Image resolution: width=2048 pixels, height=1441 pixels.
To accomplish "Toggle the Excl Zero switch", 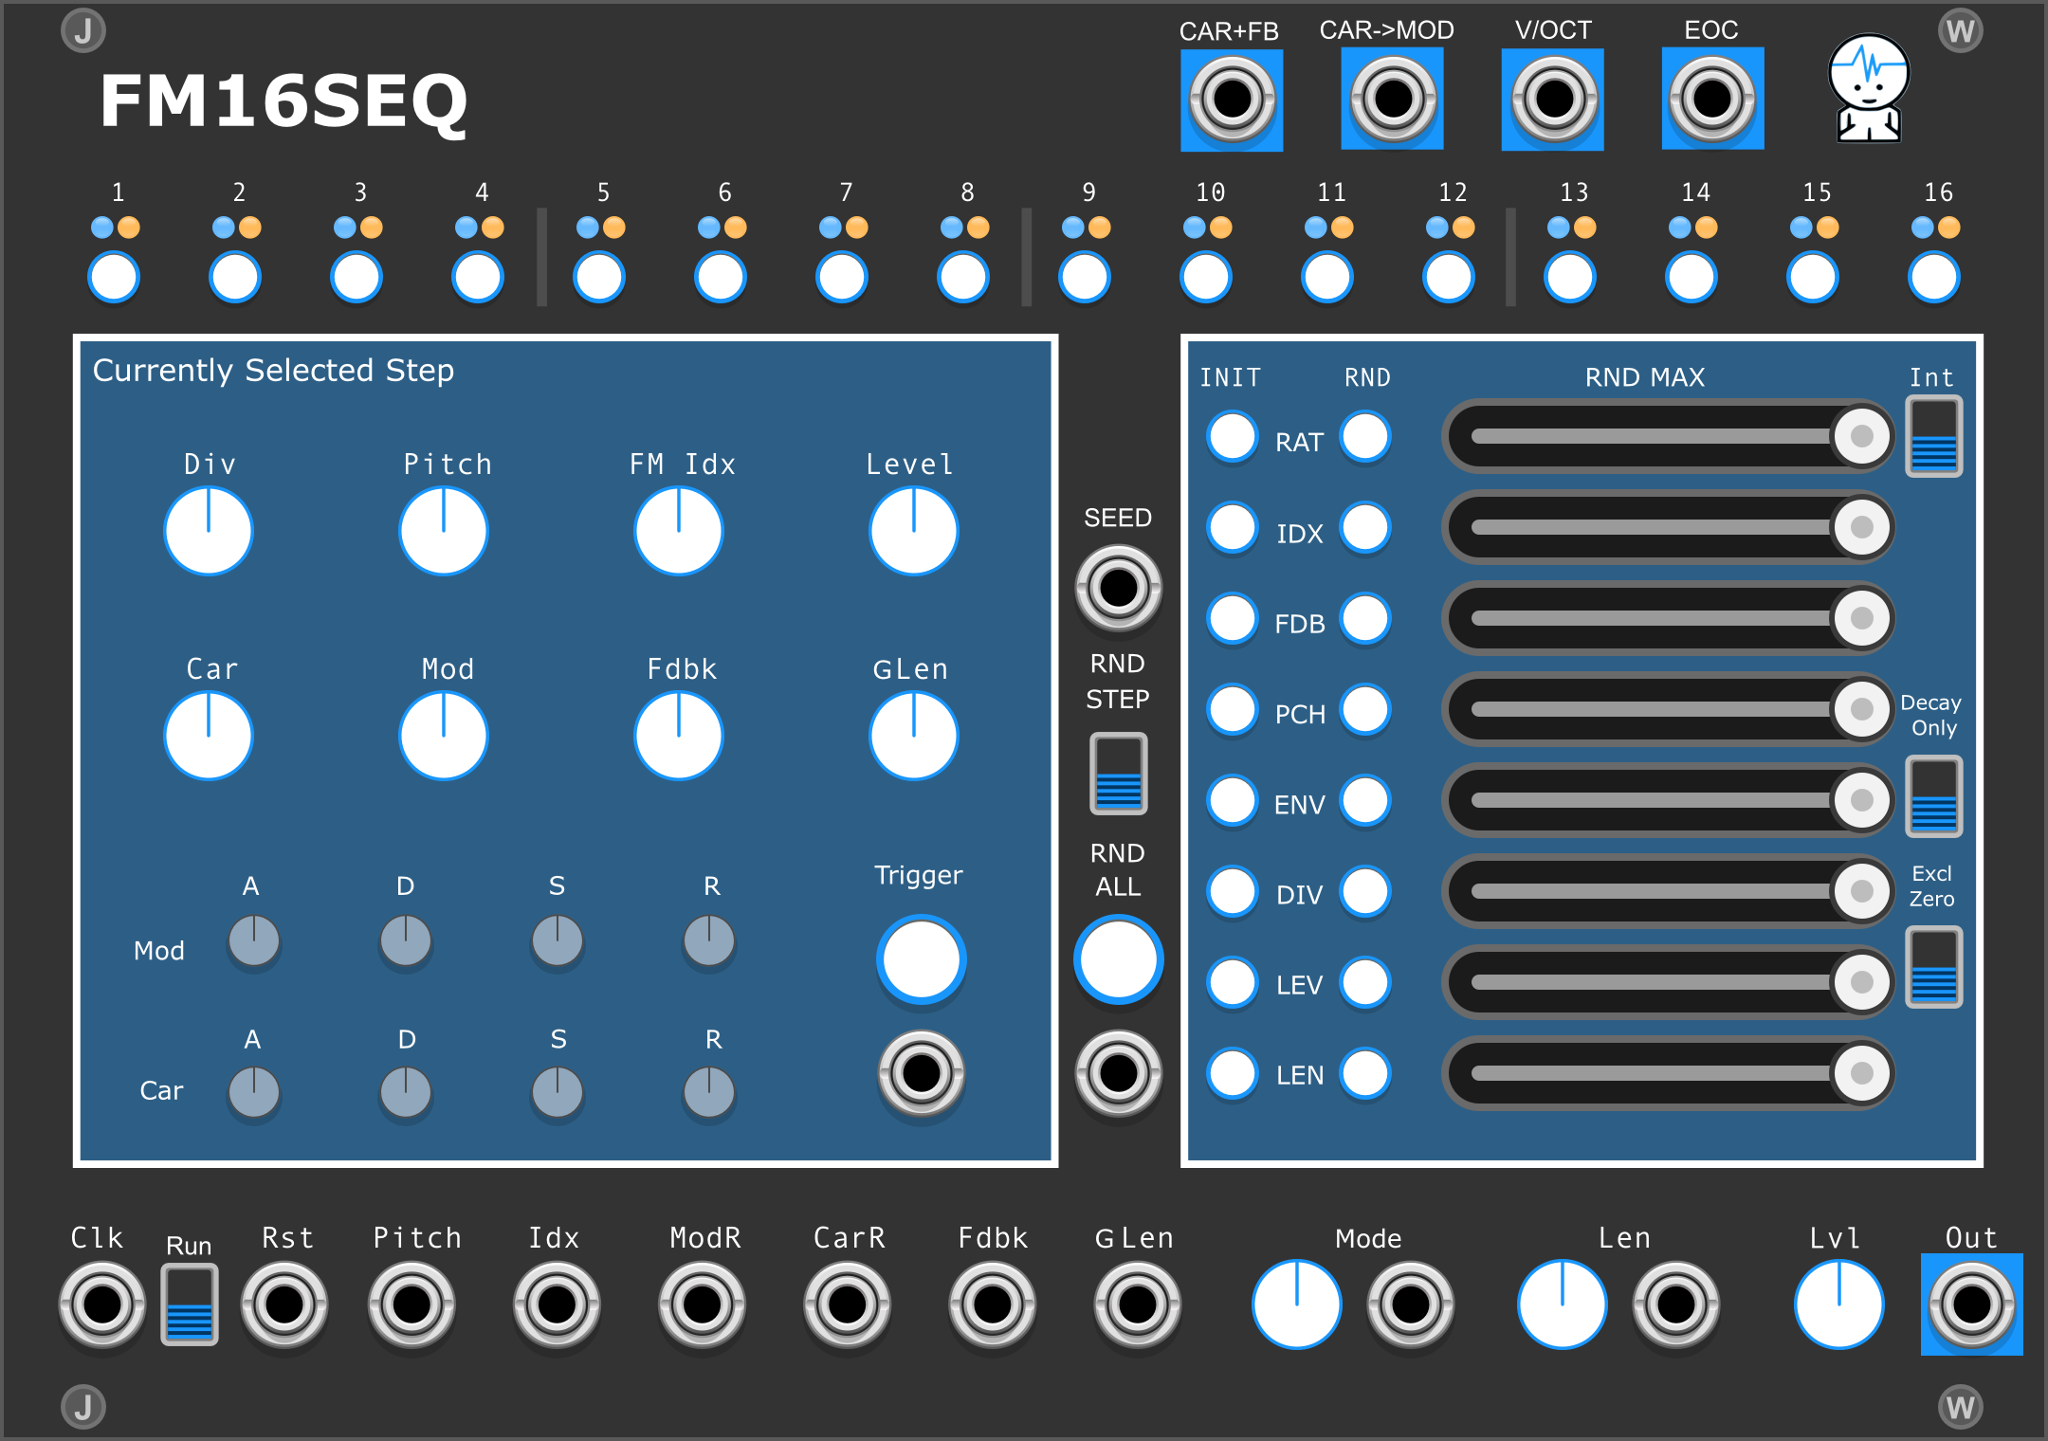I will click(1934, 967).
